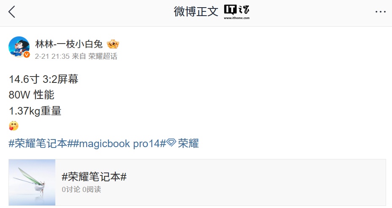Go back using the left arrow

[x=12, y=12]
